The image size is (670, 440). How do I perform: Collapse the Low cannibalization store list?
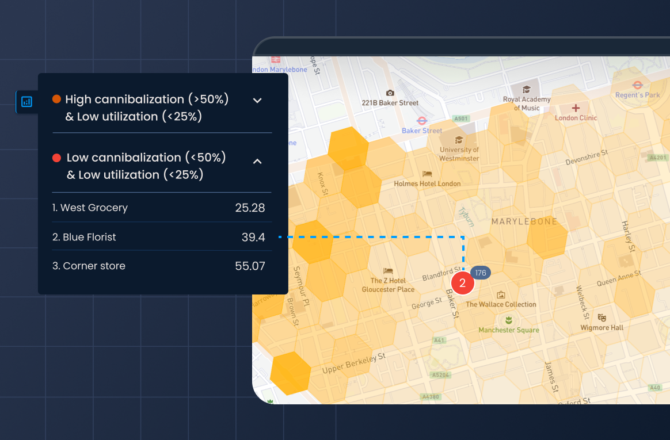pos(257,162)
